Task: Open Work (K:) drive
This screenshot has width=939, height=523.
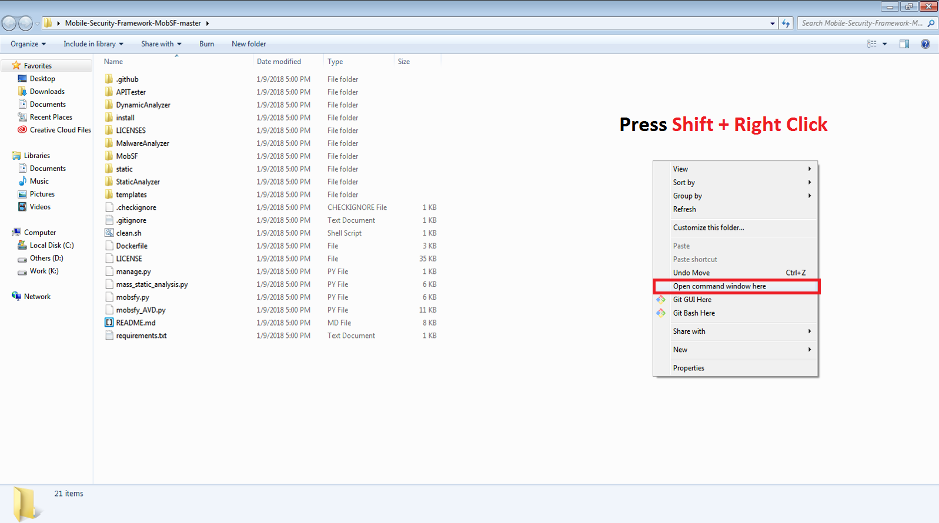Action: (44, 271)
